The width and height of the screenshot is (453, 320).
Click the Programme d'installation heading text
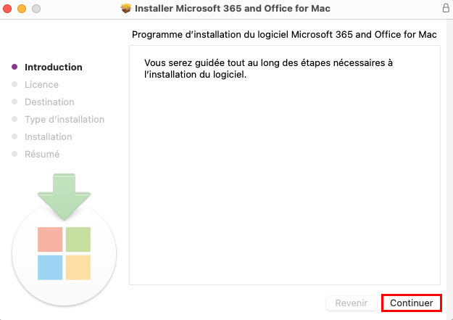[x=284, y=34]
